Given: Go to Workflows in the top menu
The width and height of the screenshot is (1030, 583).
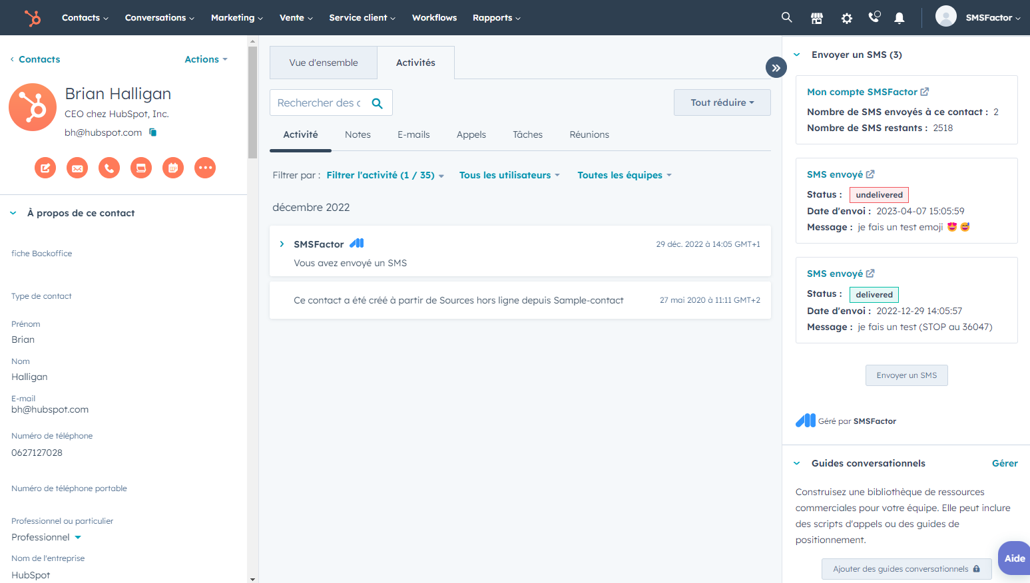Looking at the screenshot, I should 434,18.
